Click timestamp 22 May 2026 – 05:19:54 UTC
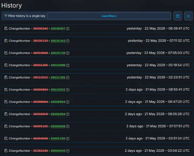The width and height of the screenshot is (194, 156). 167,65
